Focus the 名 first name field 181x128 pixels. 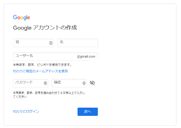pyautogui.click(x=77, y=43)
